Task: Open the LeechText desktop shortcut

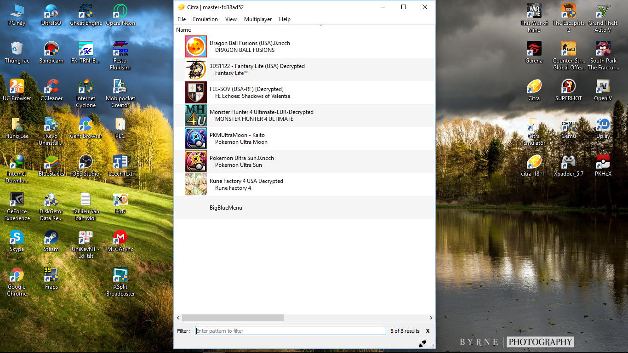Action: 120,165
